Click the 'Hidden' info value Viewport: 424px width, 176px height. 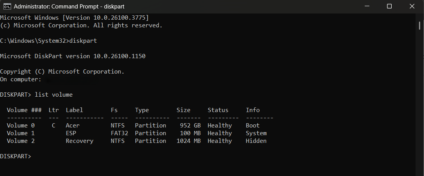pyautogui.click(x=256, y=141)
